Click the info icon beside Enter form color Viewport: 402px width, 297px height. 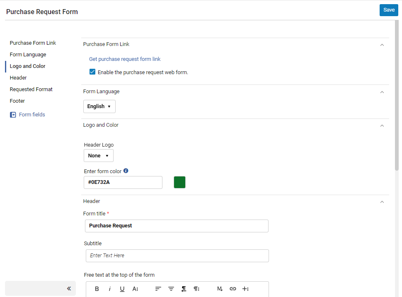126,171
